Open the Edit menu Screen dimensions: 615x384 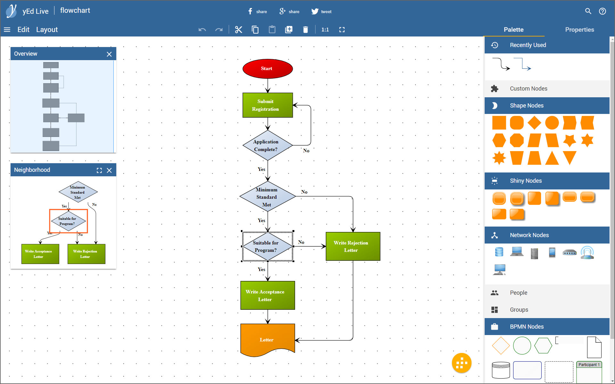[23, 29]
